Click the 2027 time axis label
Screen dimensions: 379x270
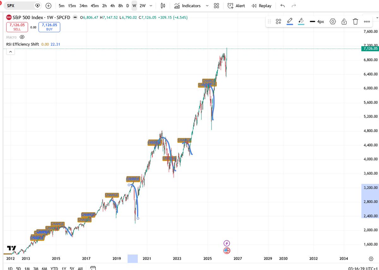coord(238,259)
